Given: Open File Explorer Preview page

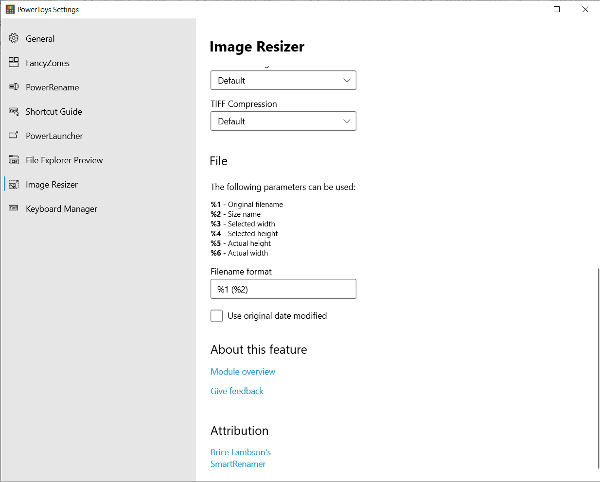Looking at the screenshot, I should click(x=64, y=160).
